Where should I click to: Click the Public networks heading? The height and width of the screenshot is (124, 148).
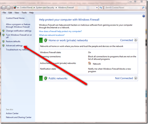click(x=58, y=78)
